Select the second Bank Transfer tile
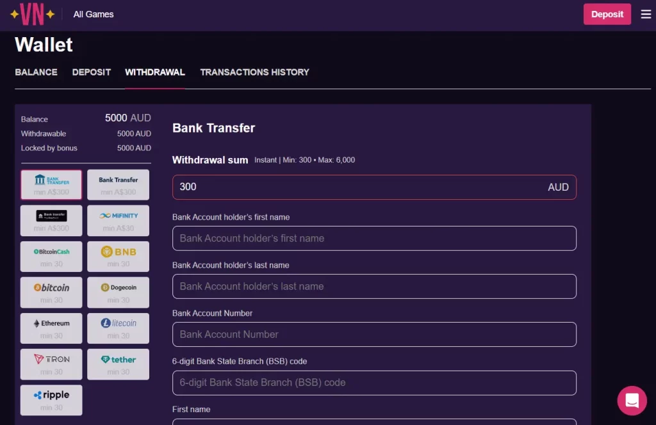 (118, 184)
